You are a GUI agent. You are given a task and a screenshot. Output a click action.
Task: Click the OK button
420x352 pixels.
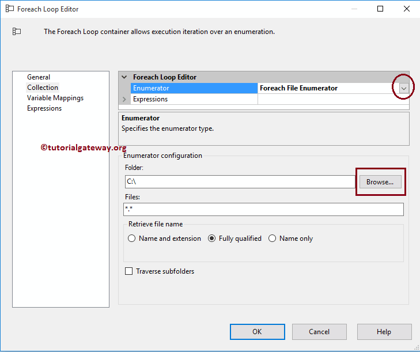257,332
